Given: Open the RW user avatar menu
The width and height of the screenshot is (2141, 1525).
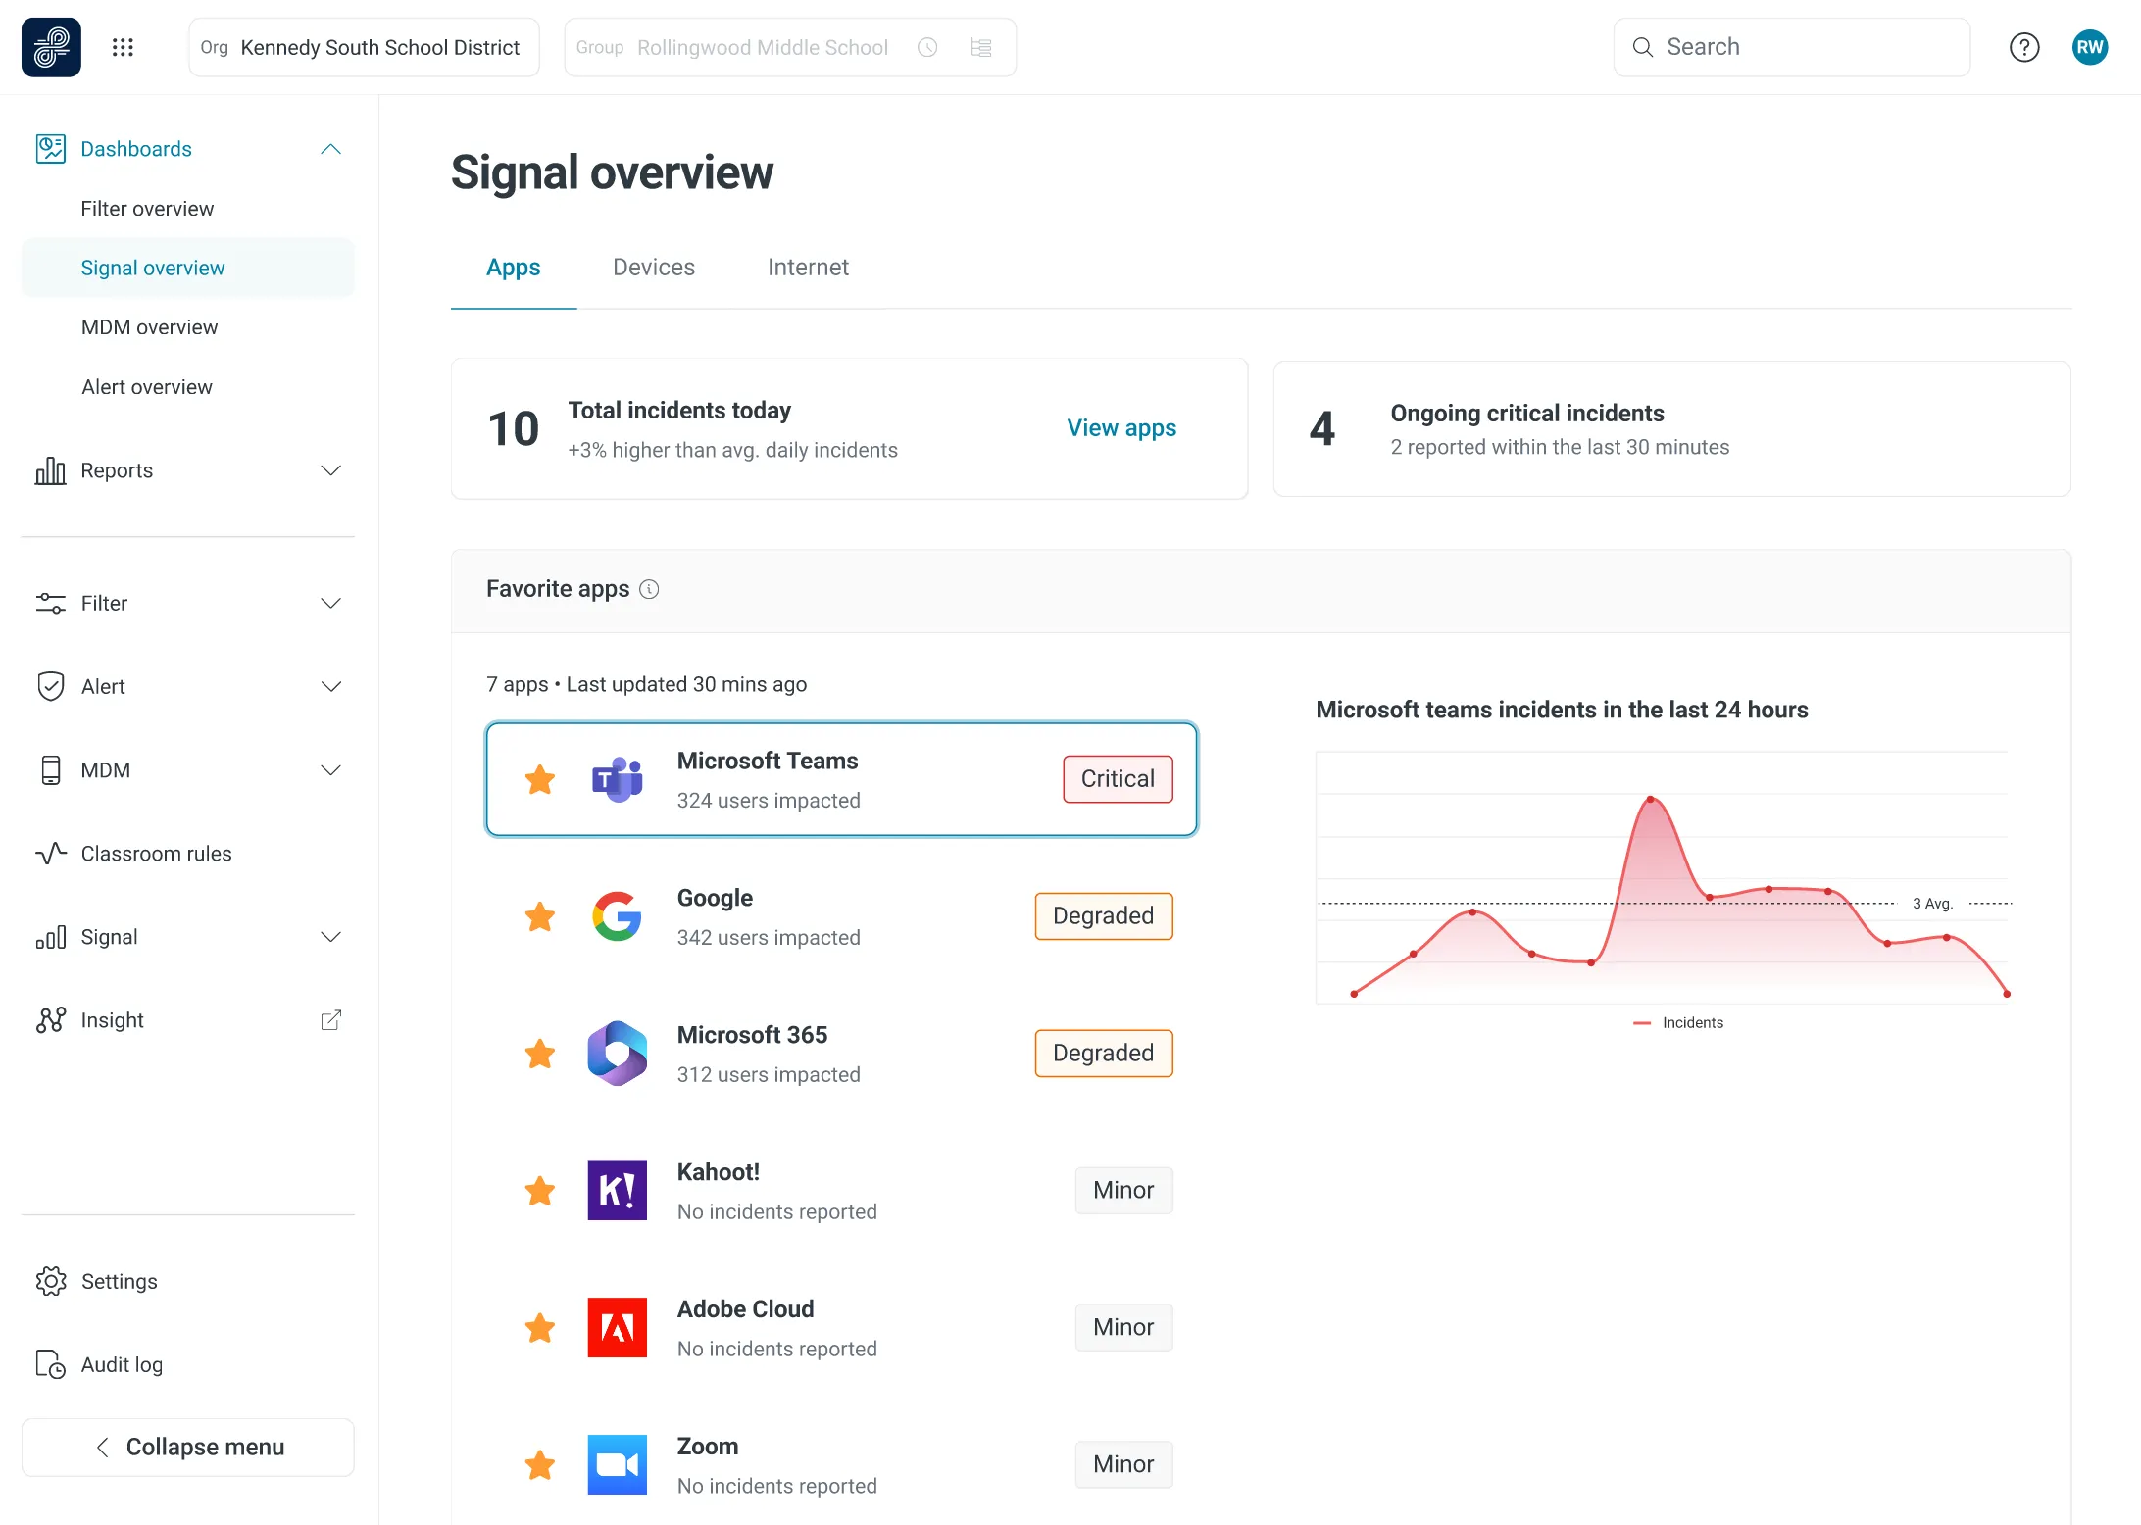Looking at the screenshot, I should 2089,47.
